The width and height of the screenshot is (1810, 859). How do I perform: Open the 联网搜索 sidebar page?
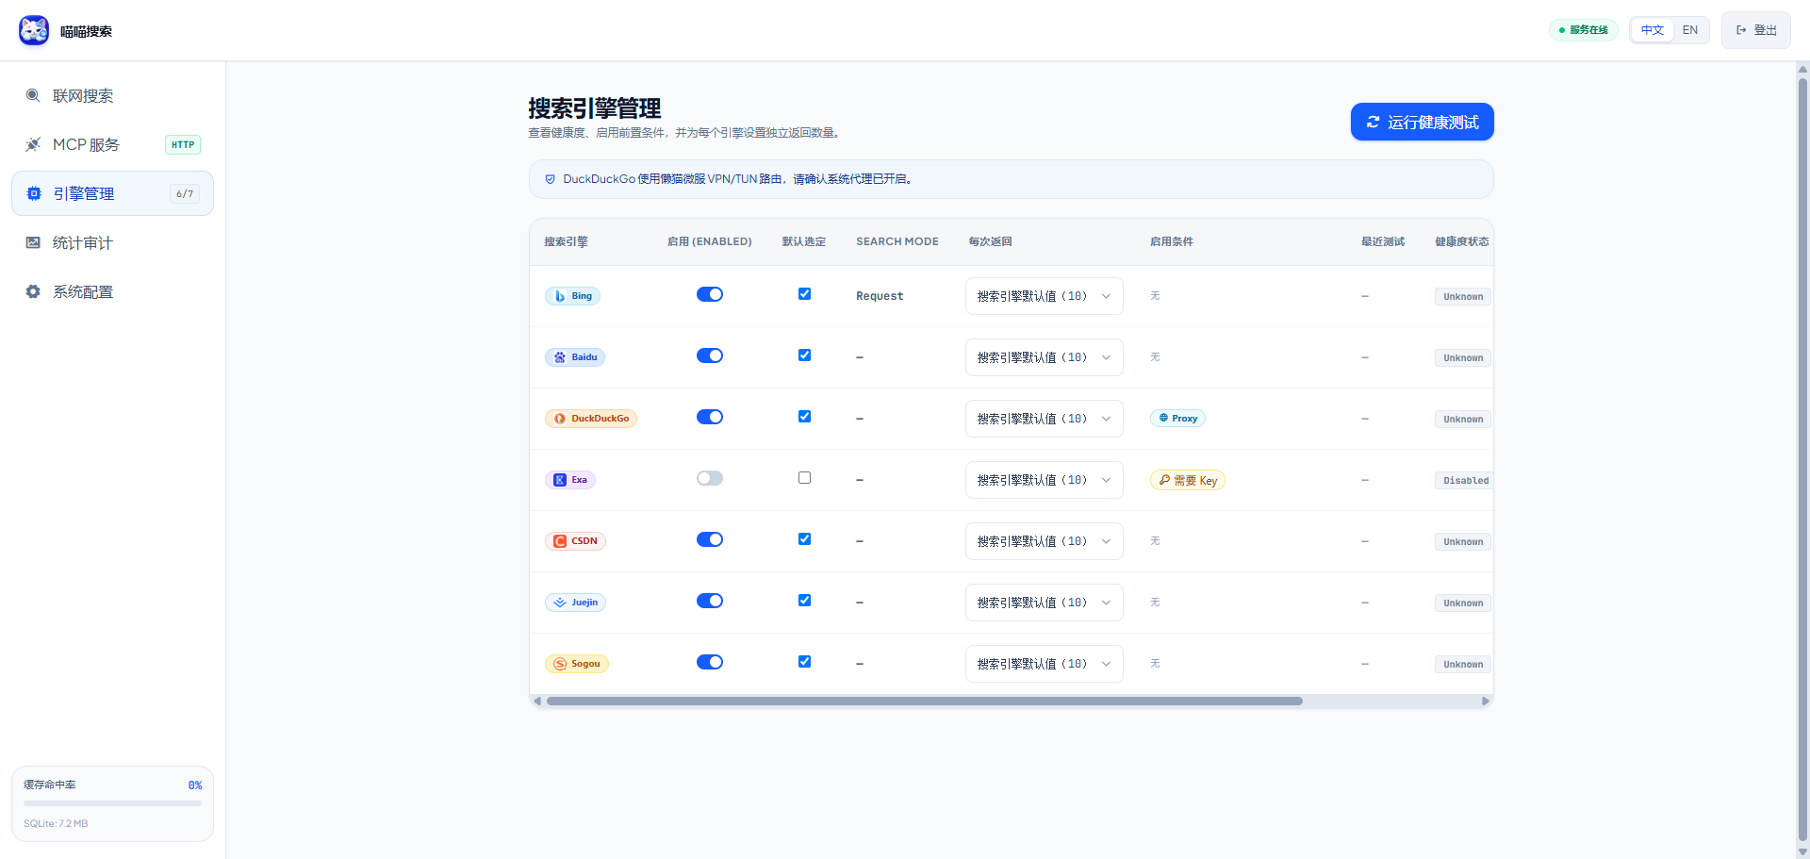112,95
